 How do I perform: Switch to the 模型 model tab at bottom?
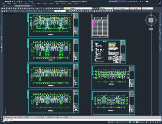[4, 122]
